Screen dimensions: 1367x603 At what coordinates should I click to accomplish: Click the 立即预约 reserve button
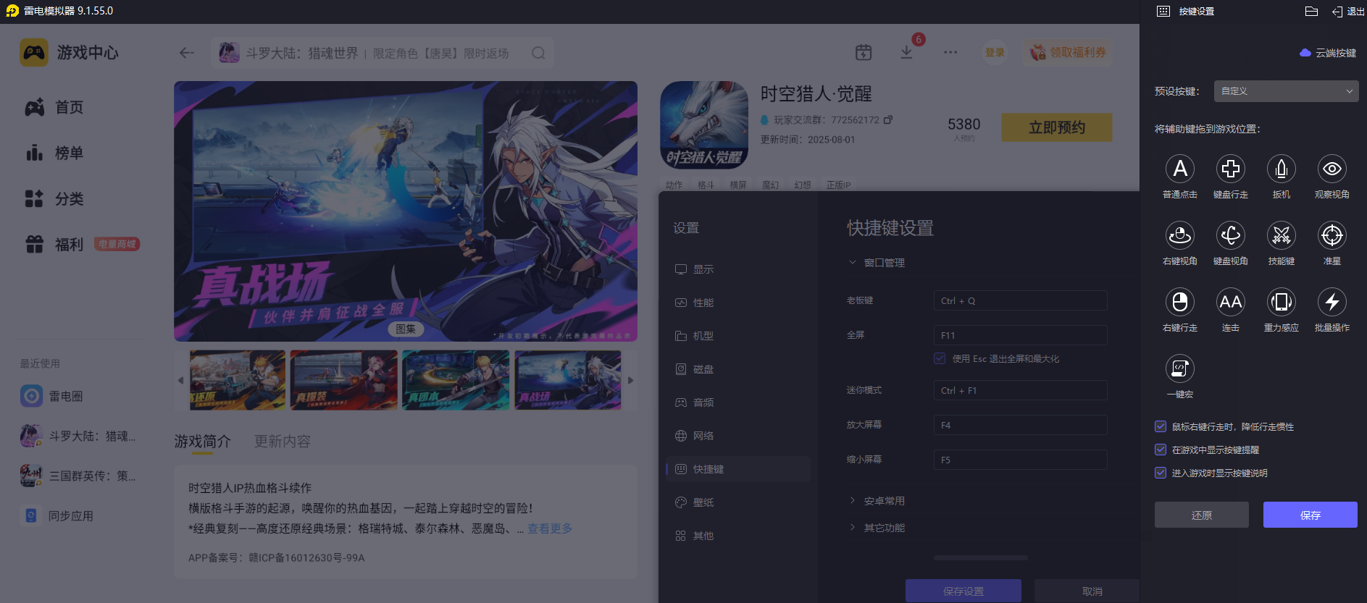[x=1057, y=127]
